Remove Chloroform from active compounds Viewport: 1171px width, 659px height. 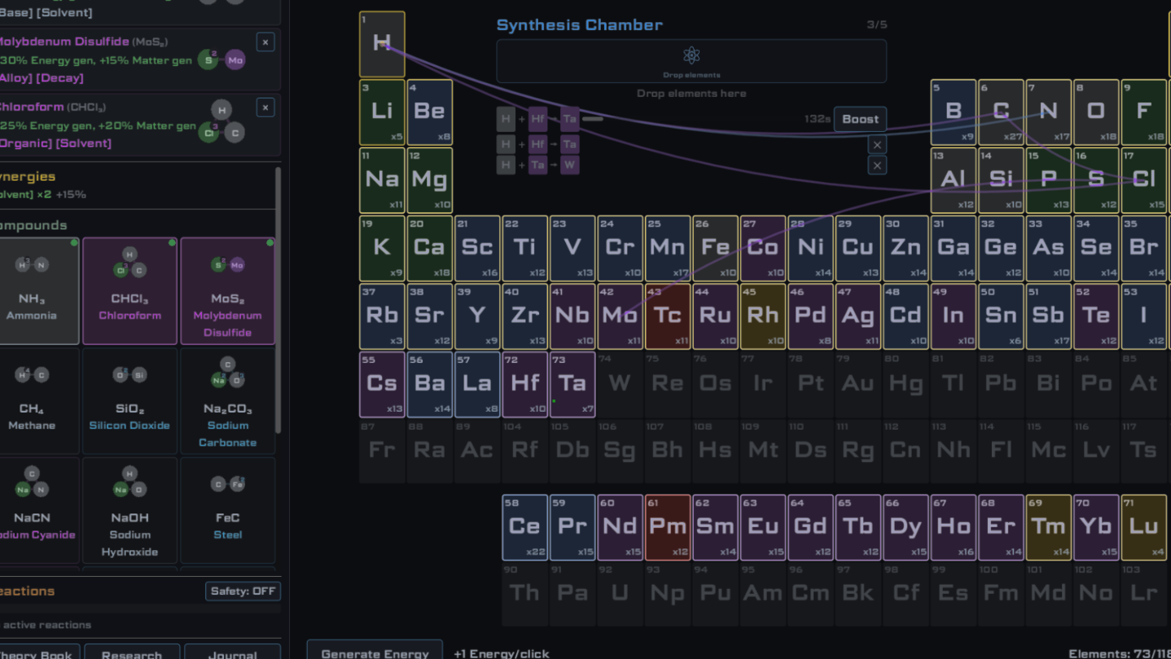(x=265, y=107)
